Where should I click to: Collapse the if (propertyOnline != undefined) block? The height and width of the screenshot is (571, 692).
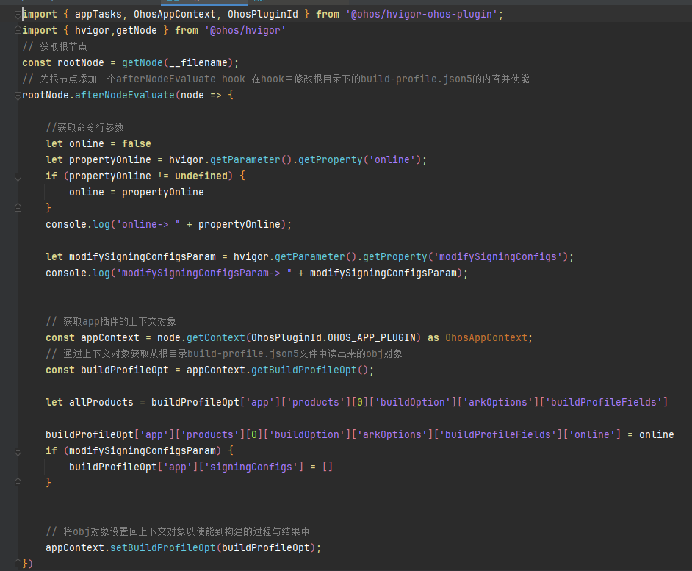click(18, 176)
